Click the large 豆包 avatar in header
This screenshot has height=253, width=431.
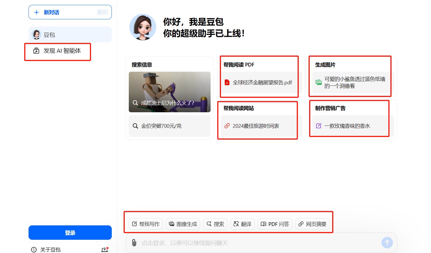(143, 27)
